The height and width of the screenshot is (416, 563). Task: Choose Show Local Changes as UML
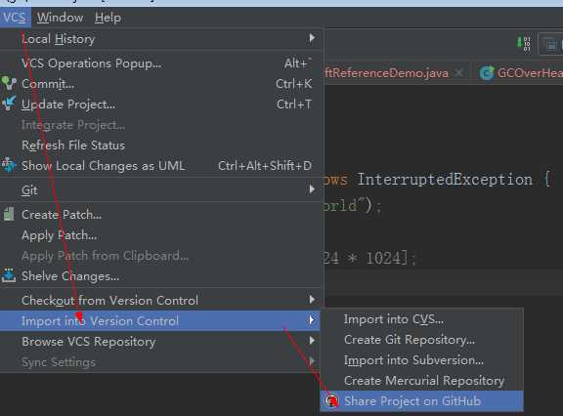tap(161, 165)
